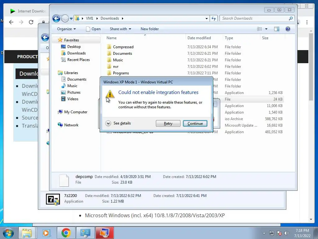Screen dimensions: 318x239
Task: Go back in the Downloads explorer window
Action: point(56,18)
